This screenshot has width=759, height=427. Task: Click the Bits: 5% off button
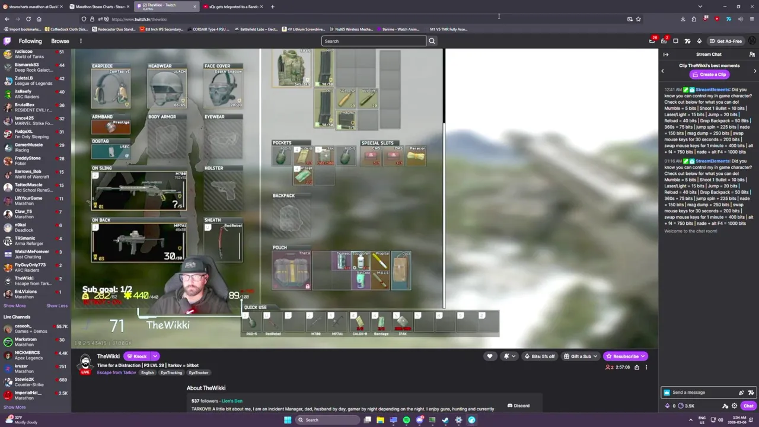[x=540, y=356]
